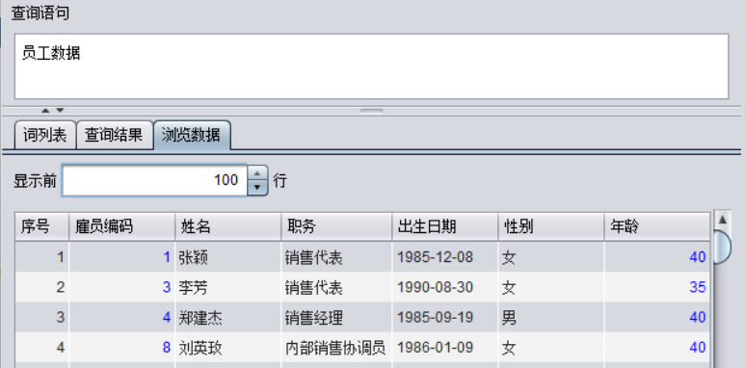
Task: Switch to the 词列表 tab
Action: [45, 135]
